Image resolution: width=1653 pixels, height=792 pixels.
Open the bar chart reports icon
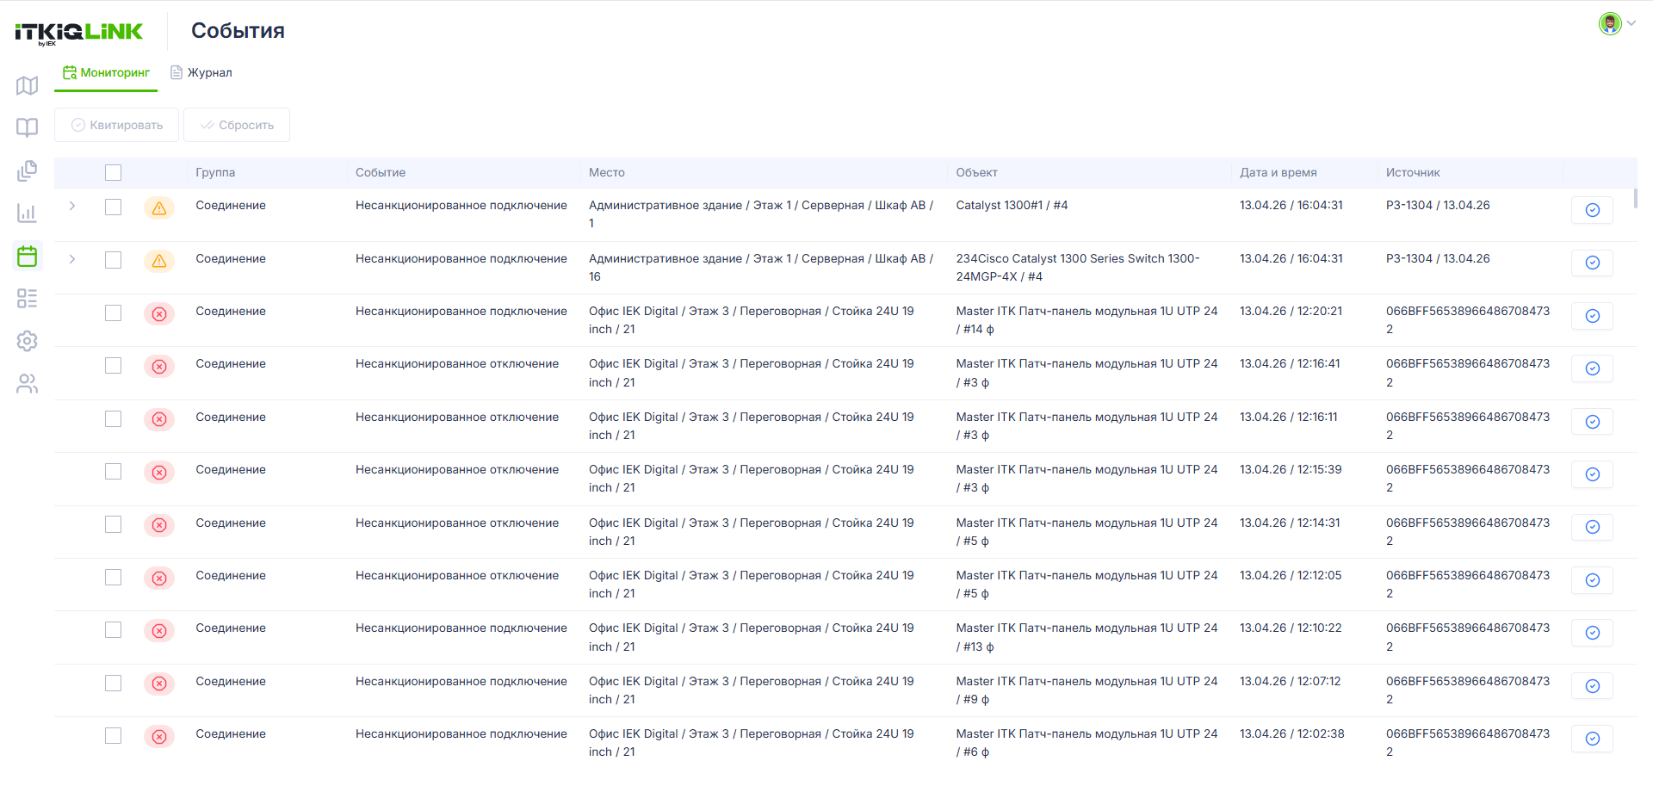27,213
